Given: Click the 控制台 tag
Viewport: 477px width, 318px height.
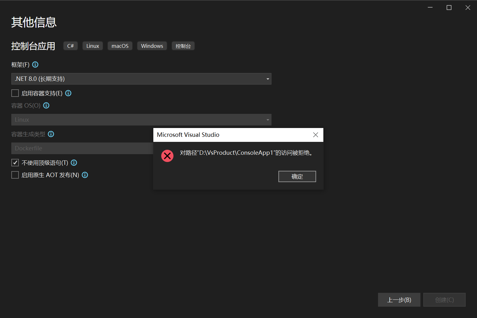Looking at the screenshot, I should tap(183, 46).
